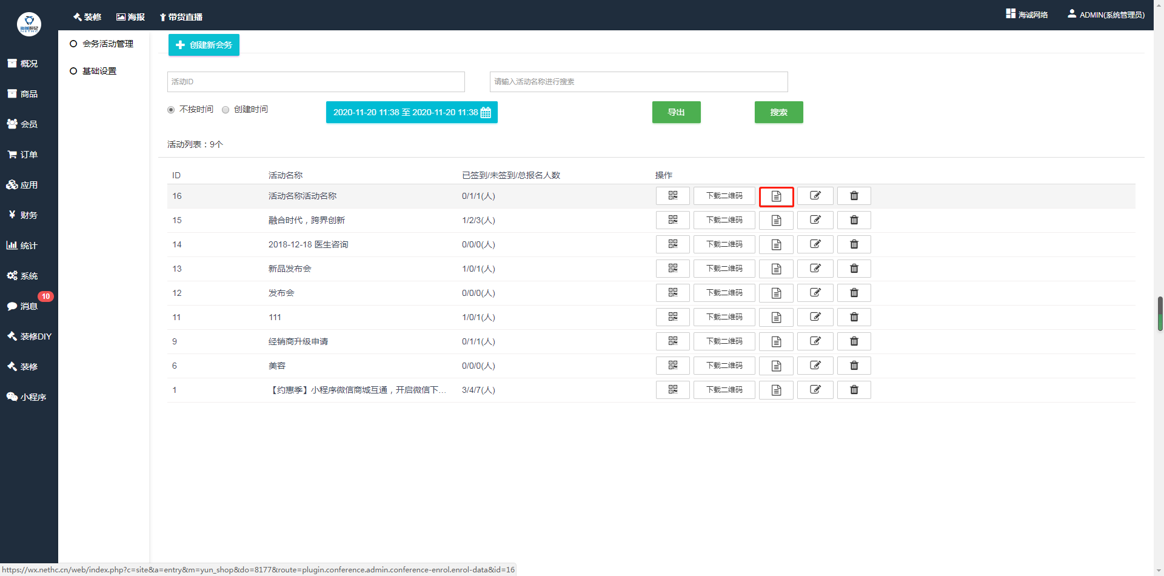The height and width of the screenshot is (576, 1164).
Task: Click edit icon for 美容 activity
Action: point(815,366)
